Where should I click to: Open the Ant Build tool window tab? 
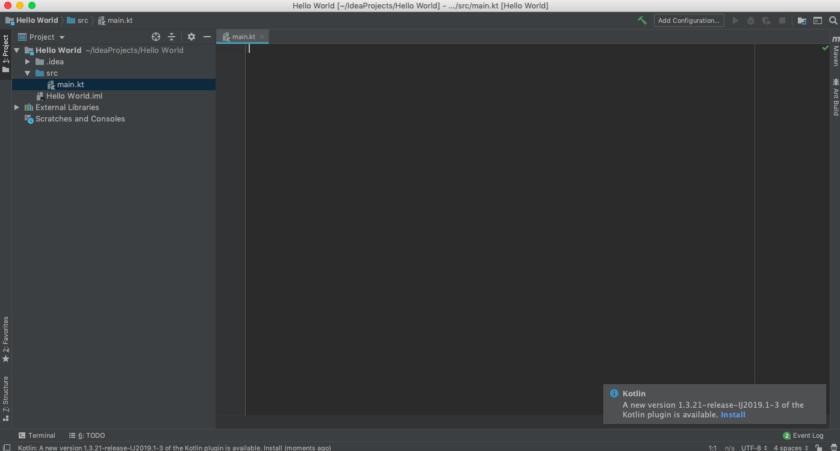pyautogui.click(x=835, y=96)
